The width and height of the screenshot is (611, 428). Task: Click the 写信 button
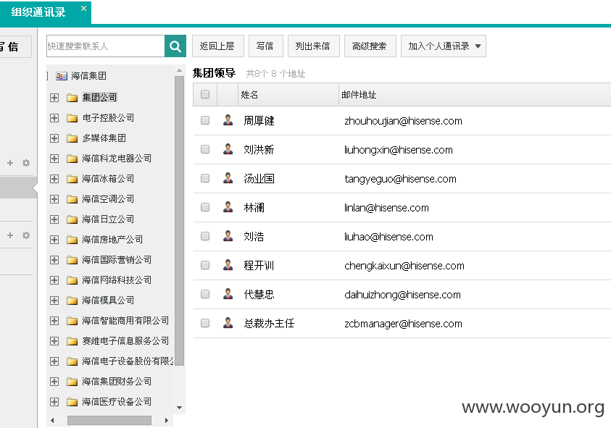[265, 46]
